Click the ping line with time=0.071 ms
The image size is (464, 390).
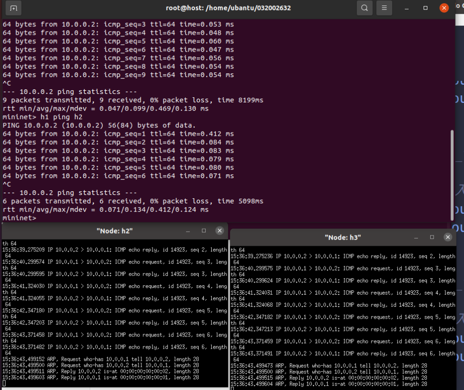[118, 176]
